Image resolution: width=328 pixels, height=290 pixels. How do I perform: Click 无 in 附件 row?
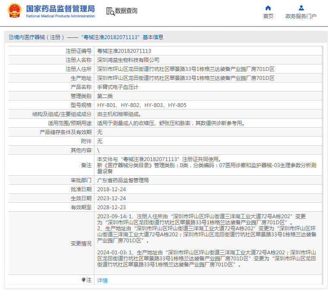[100, 141]
